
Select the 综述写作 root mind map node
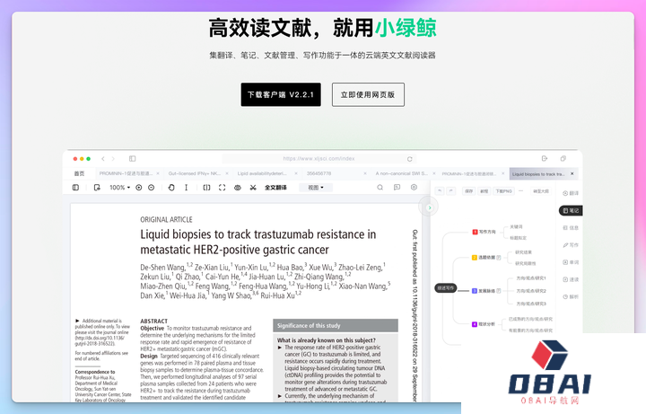(x=445, y=287)
